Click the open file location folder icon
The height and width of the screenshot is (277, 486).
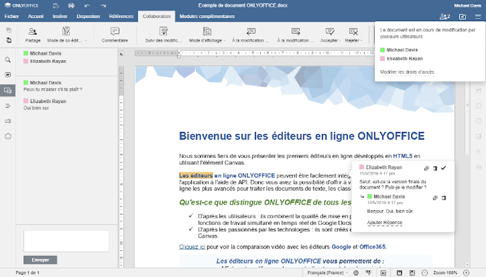pos(462,16)
